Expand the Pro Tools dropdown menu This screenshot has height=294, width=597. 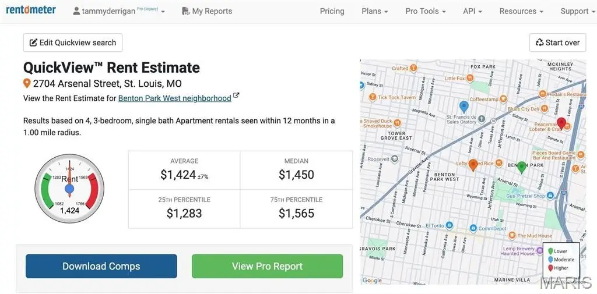coord(425,11)
